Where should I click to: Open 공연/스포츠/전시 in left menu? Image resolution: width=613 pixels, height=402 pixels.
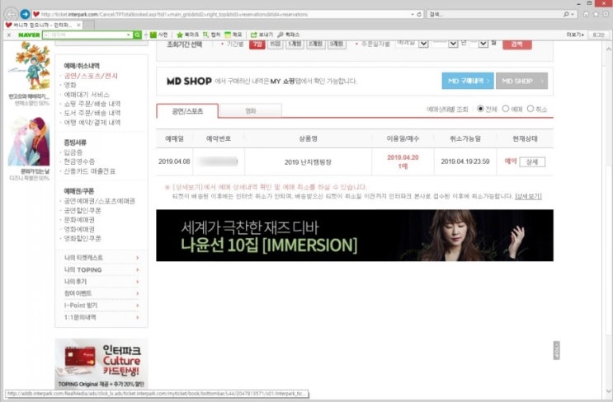coord(91,76)
